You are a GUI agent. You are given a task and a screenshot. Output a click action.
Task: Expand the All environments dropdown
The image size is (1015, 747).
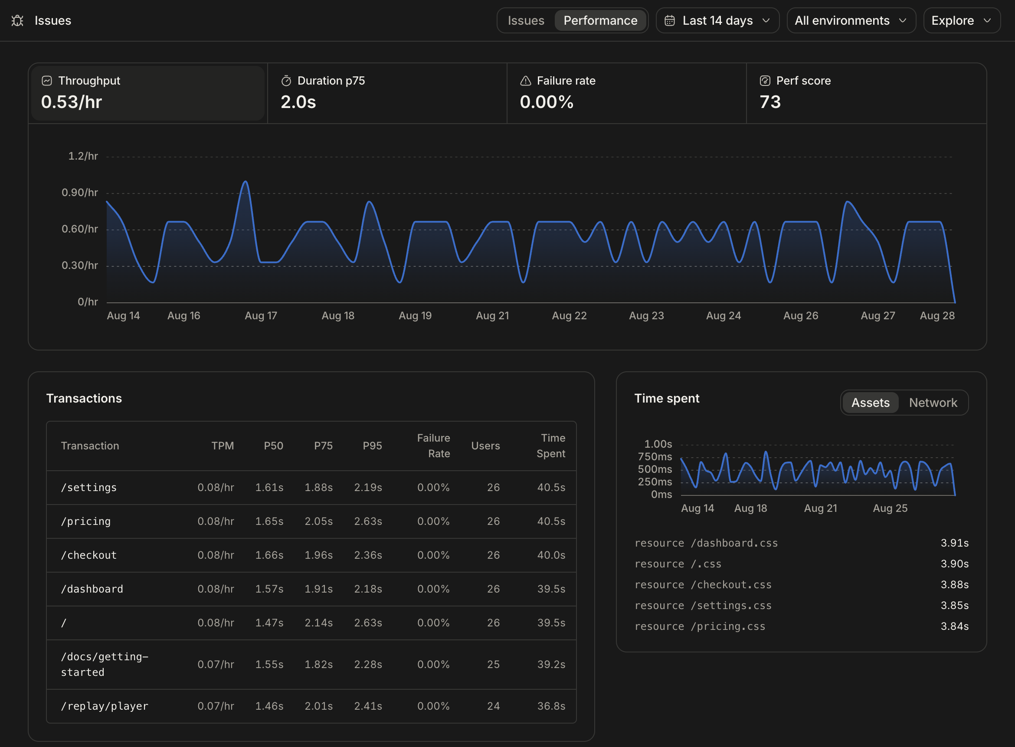click(x=851, y=20)
